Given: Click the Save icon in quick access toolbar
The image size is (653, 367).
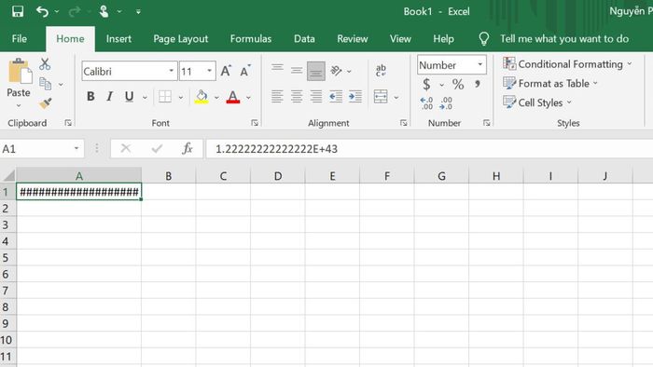Looking at the screenshot, I should (18, 11).
